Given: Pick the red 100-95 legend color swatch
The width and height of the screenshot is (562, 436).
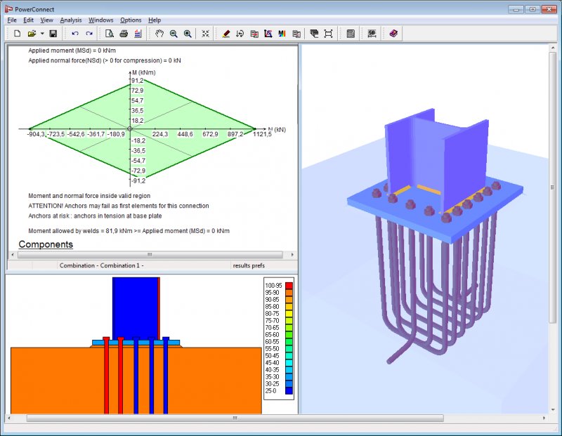Looking at the screenshot, I should pyautogui.click(x=289, y=286).
